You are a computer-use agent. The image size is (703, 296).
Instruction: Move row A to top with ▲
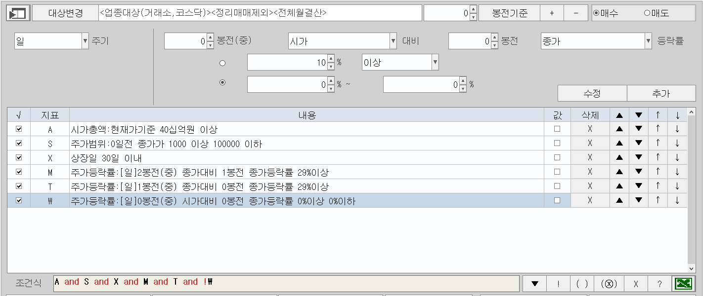[619, 129]
